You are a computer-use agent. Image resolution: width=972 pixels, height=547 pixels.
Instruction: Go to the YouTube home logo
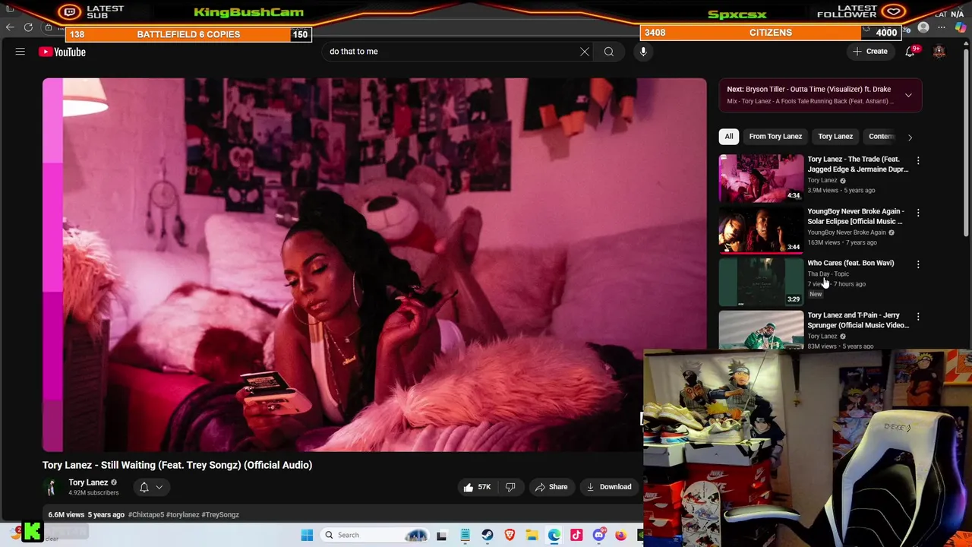[62, 52]
